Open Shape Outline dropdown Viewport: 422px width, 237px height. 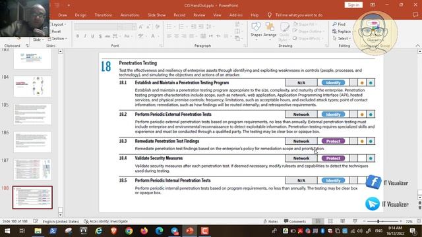coord(308,32)
